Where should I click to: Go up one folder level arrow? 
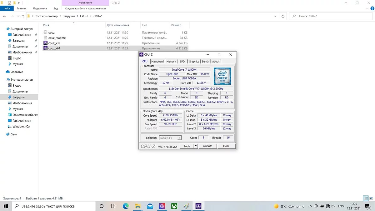point(23,16)
